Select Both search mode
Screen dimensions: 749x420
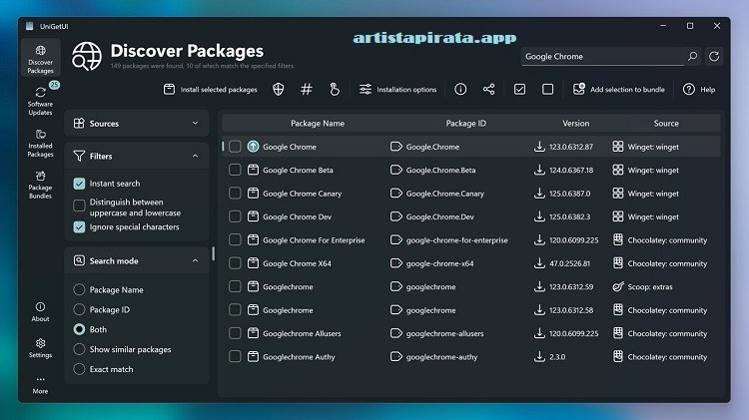point(79,329)
